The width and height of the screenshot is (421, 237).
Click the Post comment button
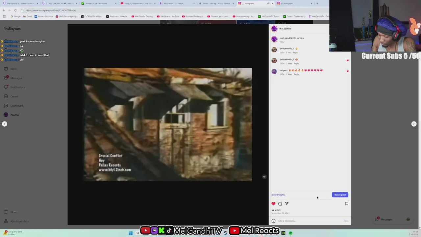[346, 221]
